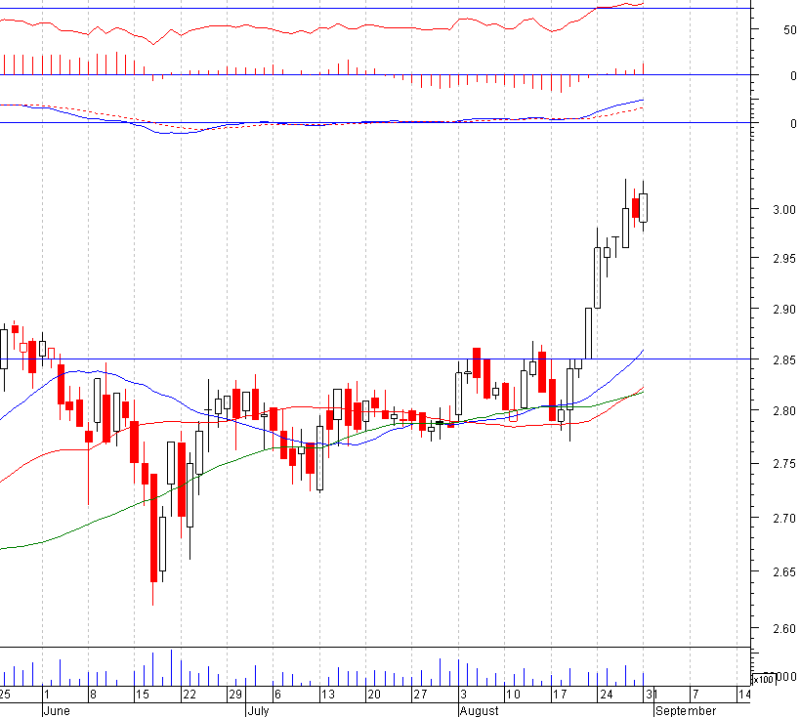Select the horizontal blue line at 2.85
The width and height of the screenshot is (800, 717).
(x=375, y=358)
